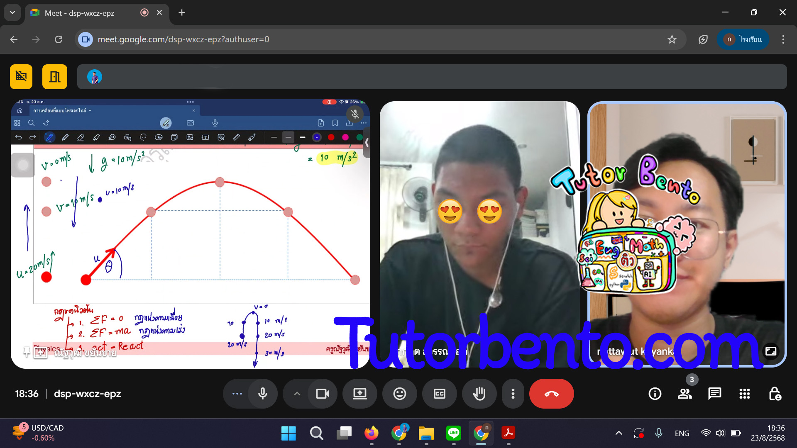This screenshot has width=797, height=448.
Task: Click first yellow extension icon above video
Action: [x=21, y=77]
